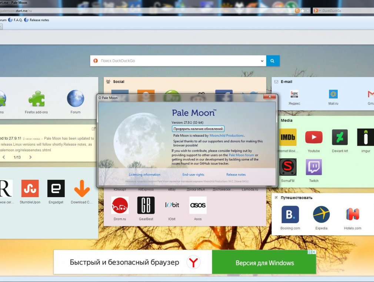Open the SomaFM icon

pos(288,167)
